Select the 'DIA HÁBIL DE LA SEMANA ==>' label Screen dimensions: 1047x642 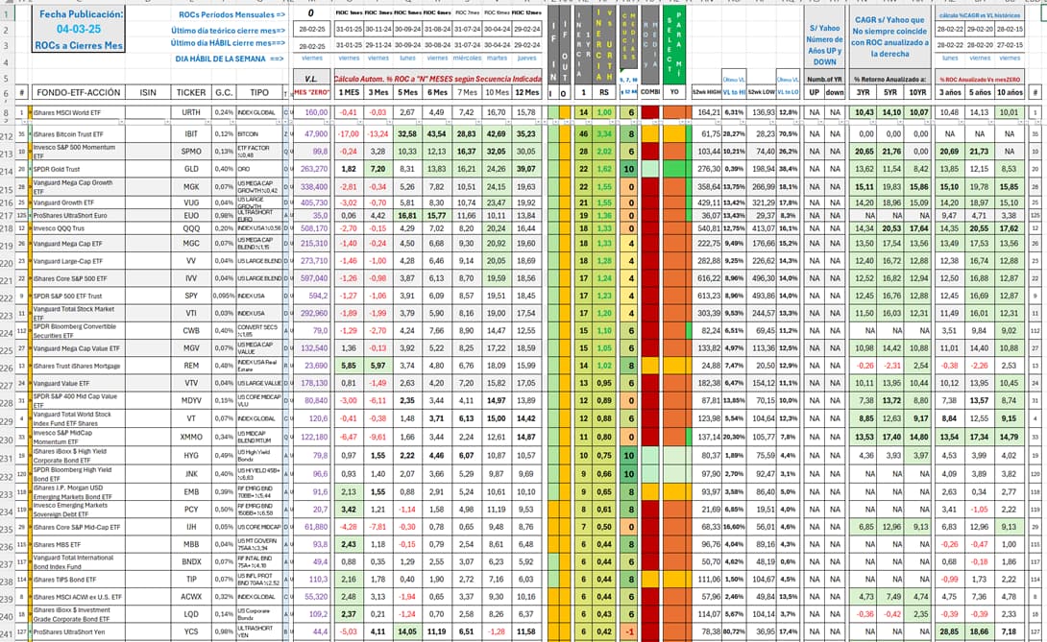(x=230, y=59)
